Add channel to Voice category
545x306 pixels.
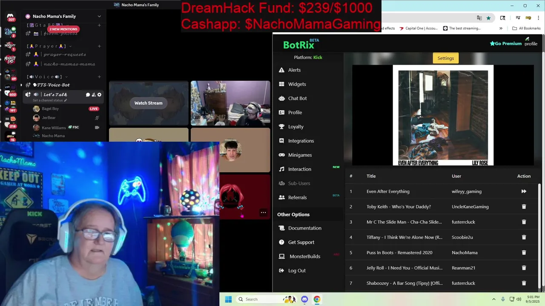[x=99, y=76]
